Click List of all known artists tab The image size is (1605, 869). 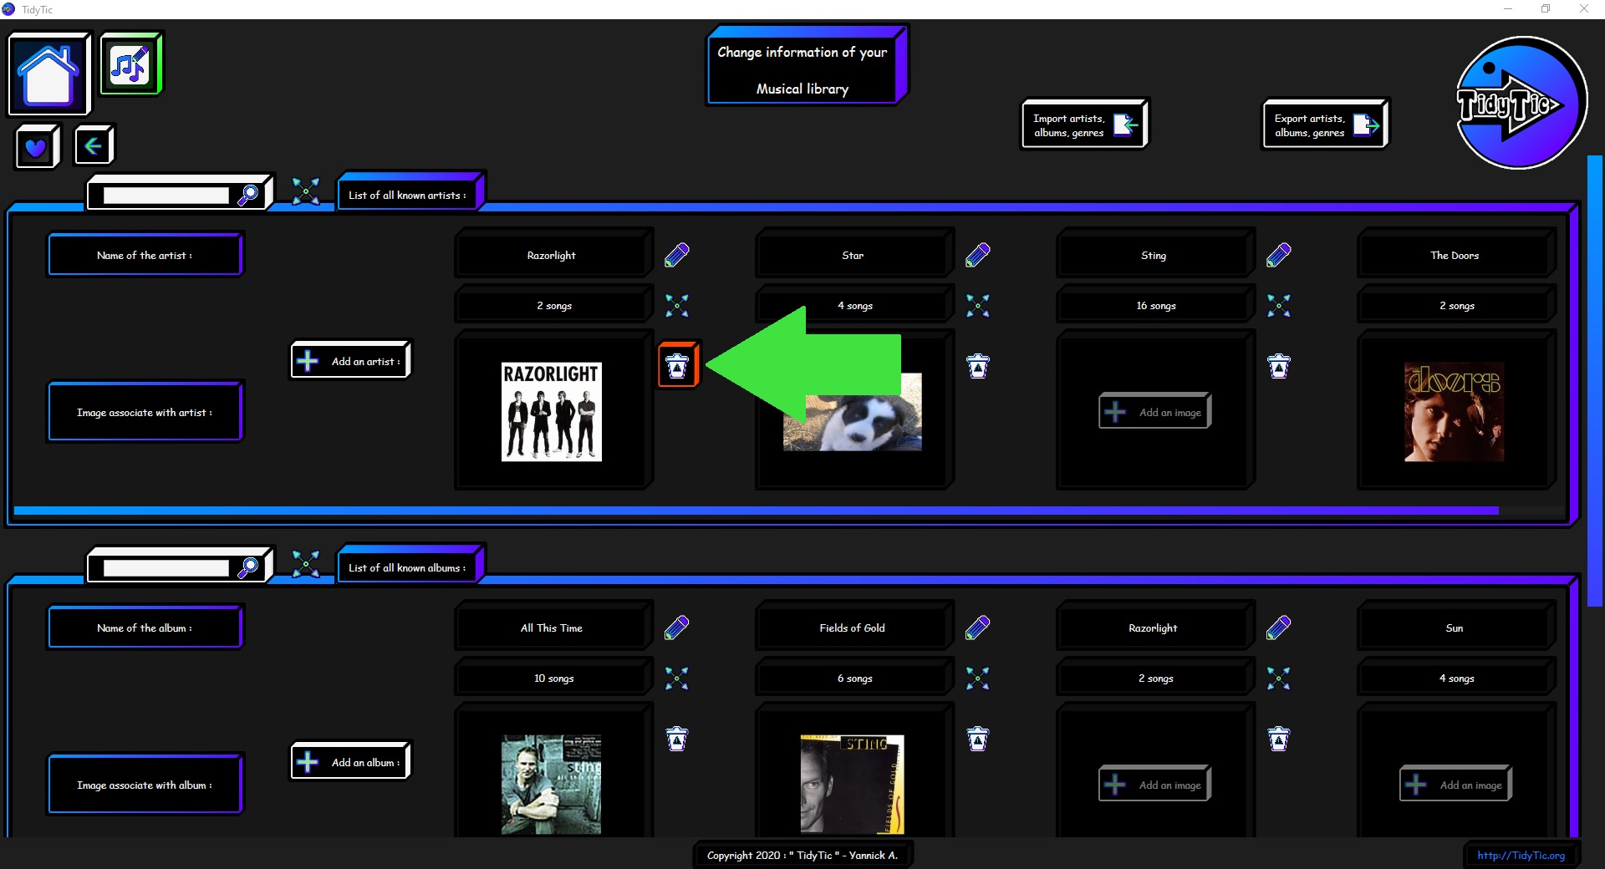pos(410,193)
